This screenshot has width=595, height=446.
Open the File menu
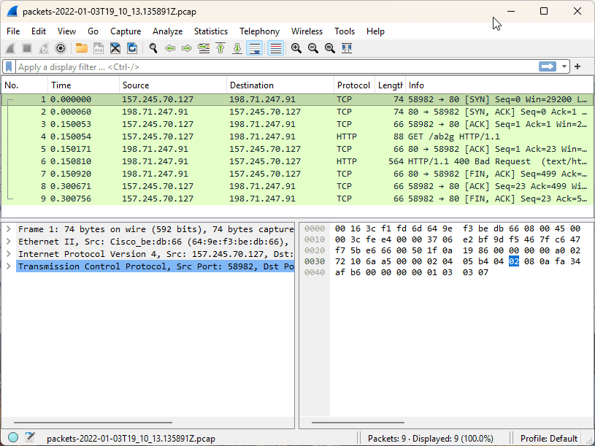(13, 31)
